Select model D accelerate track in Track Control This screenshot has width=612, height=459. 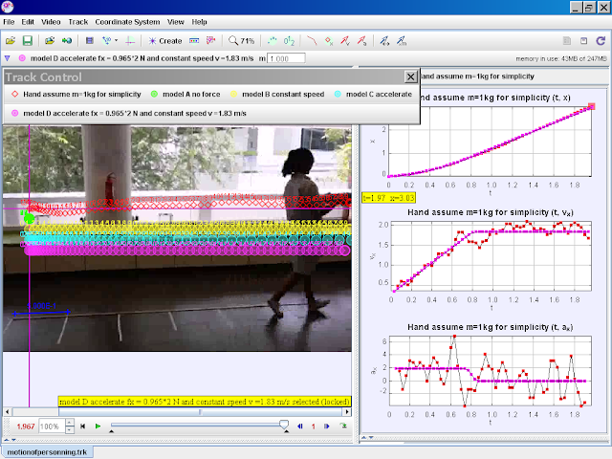tap(129, 113)
